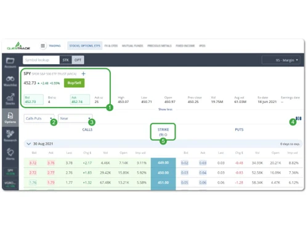Click the Ask 452.74 box

[80, 100]
